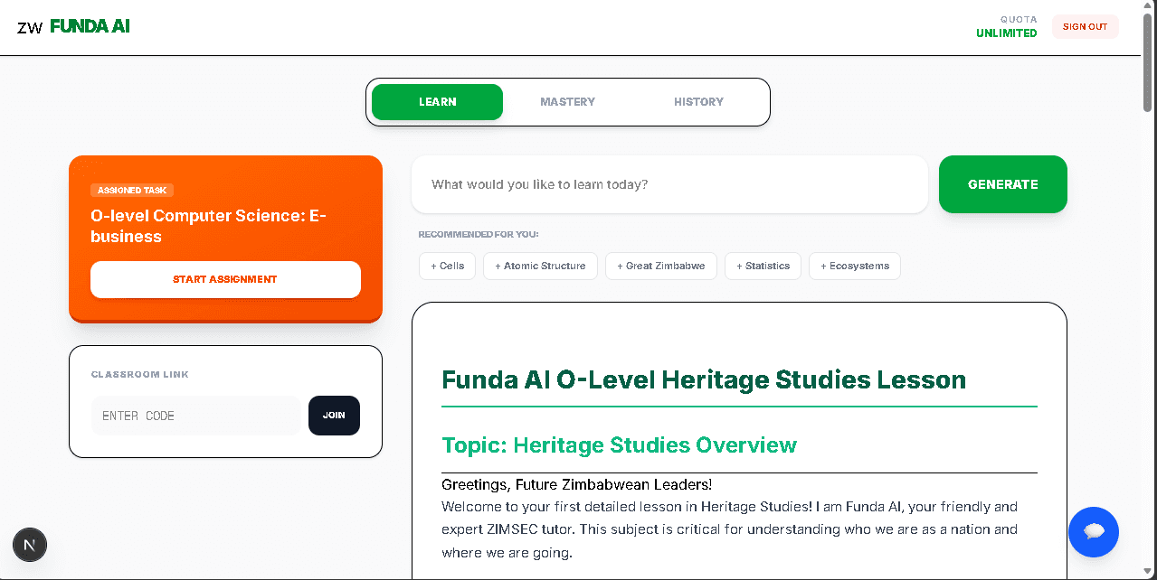This screenshot has width=1157, height=580.
Task: Add the Ecosystems recommended topic
Action: coord(854,266)
